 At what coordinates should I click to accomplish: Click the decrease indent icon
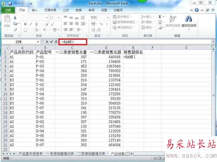tap(66, 29)
